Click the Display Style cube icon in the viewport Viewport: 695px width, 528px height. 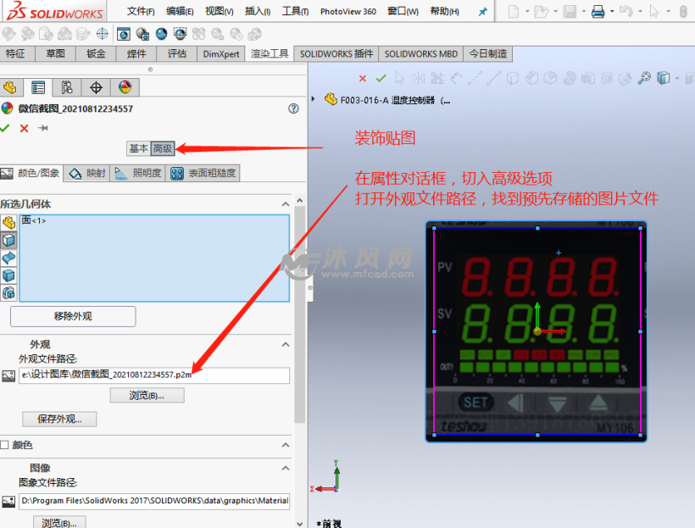[663, 78]
